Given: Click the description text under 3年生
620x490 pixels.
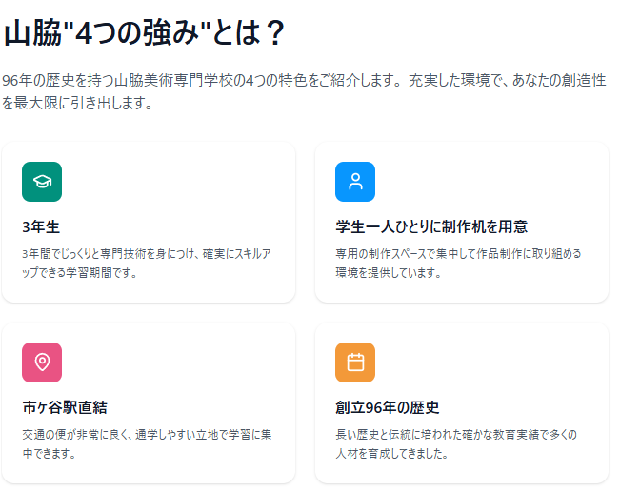Looking at the screenshot, I should (x=146, y=263).
